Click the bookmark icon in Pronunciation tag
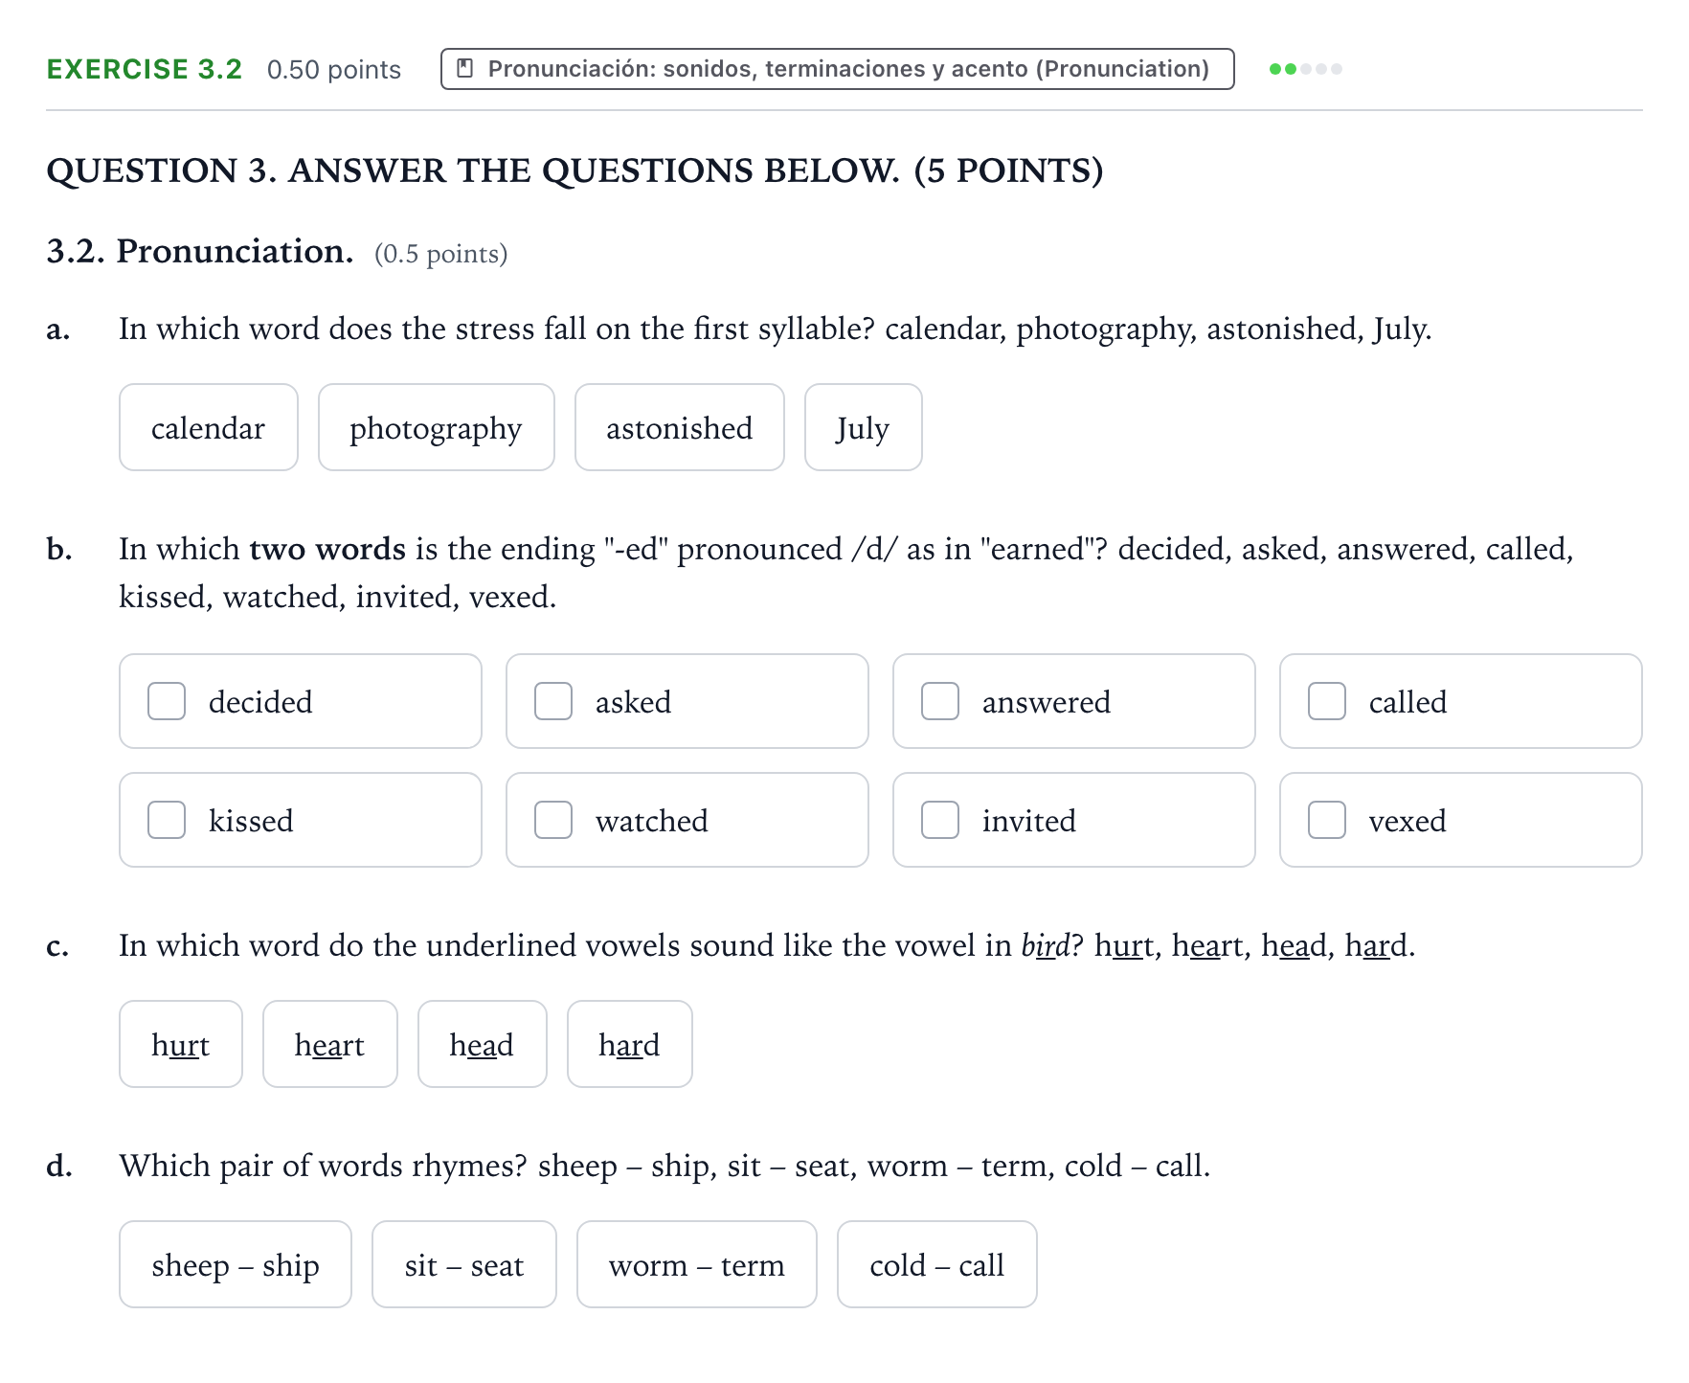Image resolution: width=1689 pixels, height=1383 pixels. 465,69
